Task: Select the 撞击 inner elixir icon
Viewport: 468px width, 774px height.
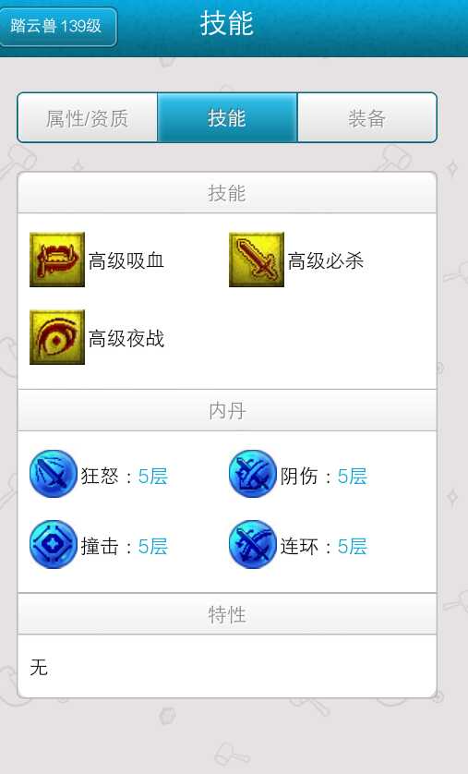Action: (54, 544)
